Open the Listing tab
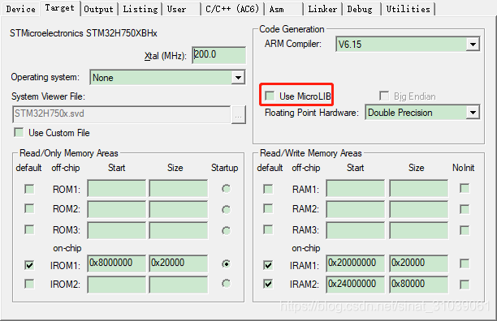Screen dimensions: 497x321 tap(140, 9)
